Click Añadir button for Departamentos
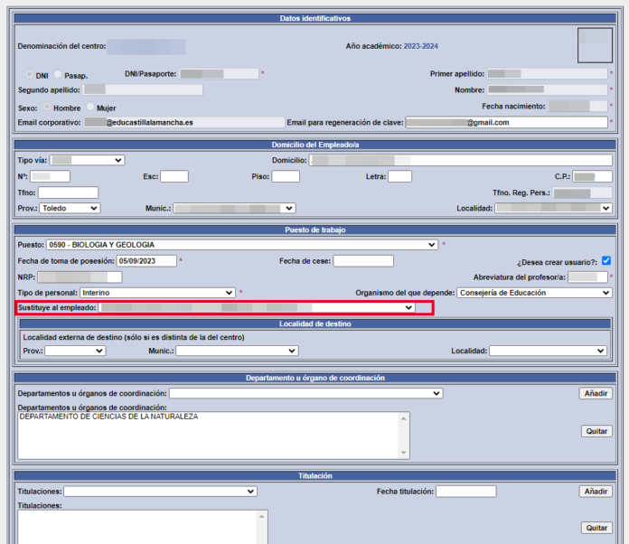Screen dimensions: 629x544 click(596, 393)
